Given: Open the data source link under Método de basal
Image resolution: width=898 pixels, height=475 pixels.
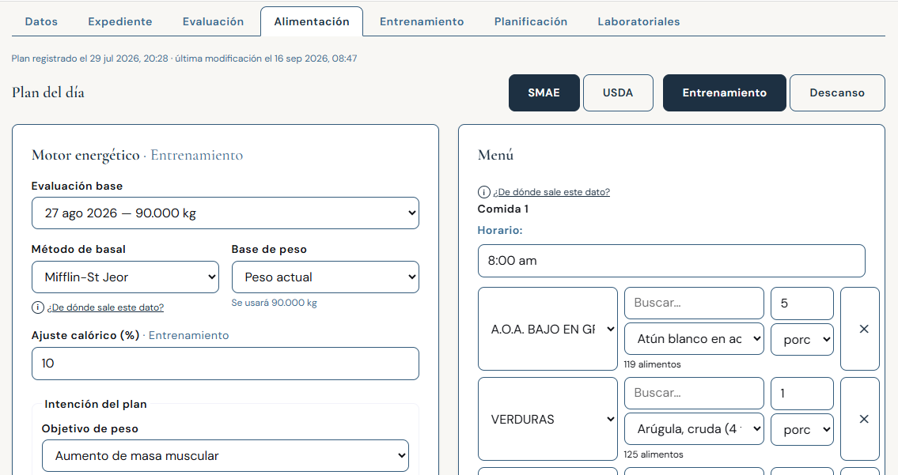Looking at the screenshot, I should [x=105, y=307].
